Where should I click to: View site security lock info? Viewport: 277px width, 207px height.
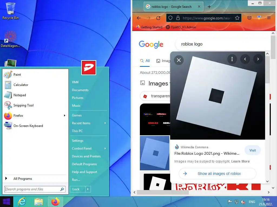tap(178, 18)
